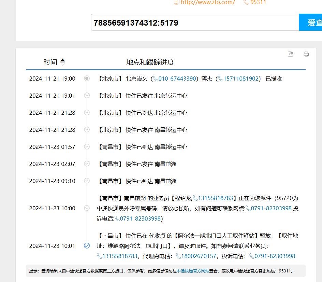Call phone number 010-67443390
Image resolution: width=322 pixels, height=282 pixels.
tap(177, 79)
